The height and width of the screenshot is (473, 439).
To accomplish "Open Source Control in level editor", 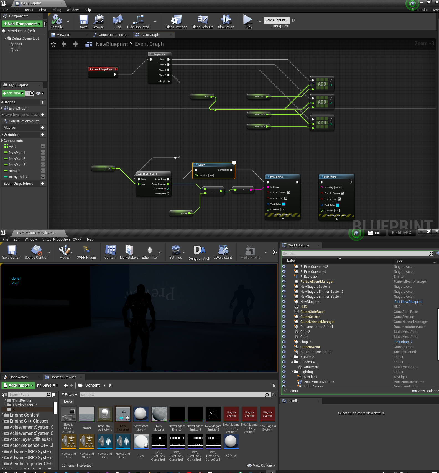I will [x=36, y=252].
